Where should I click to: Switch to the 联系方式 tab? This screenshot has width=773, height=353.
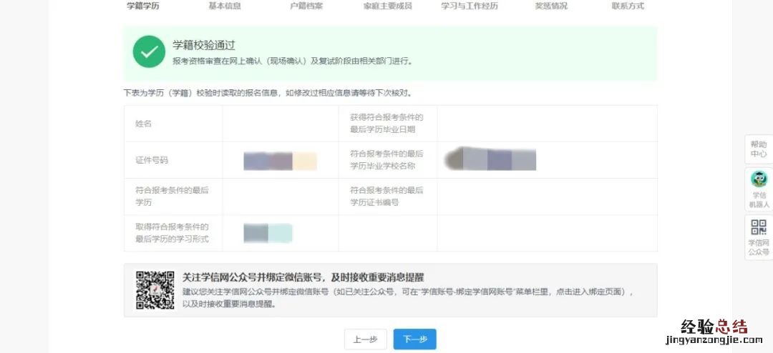tap(628, 6)
